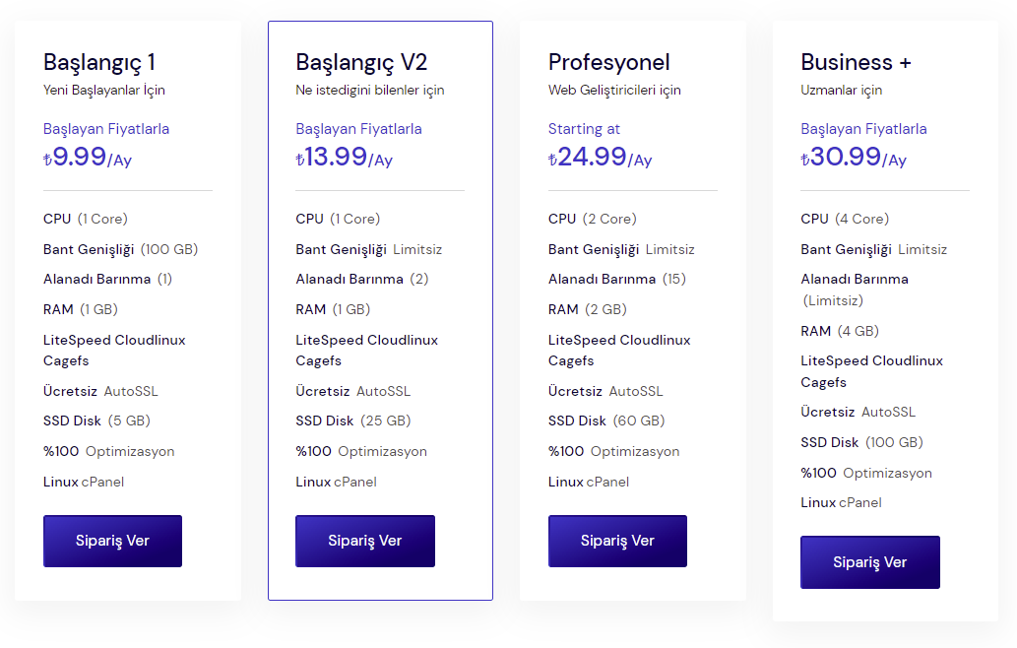Click Sipariş Ver for Business + plan
1017x648 pixels.
click(x=869, y=562)
